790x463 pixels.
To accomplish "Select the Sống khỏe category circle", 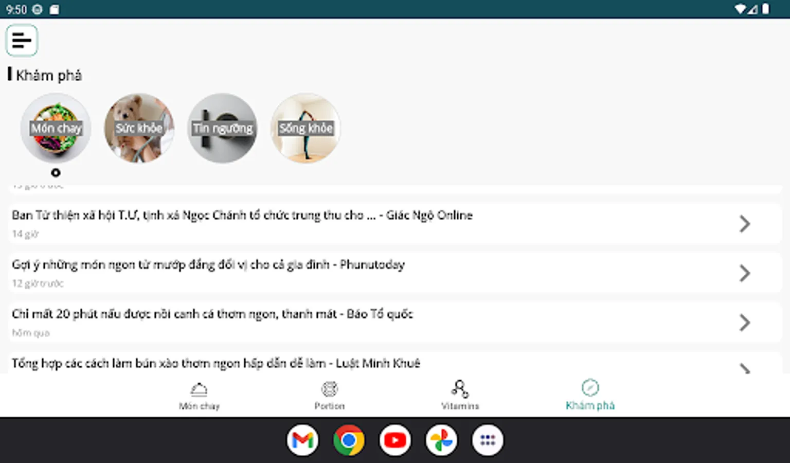I will point(306,129).
